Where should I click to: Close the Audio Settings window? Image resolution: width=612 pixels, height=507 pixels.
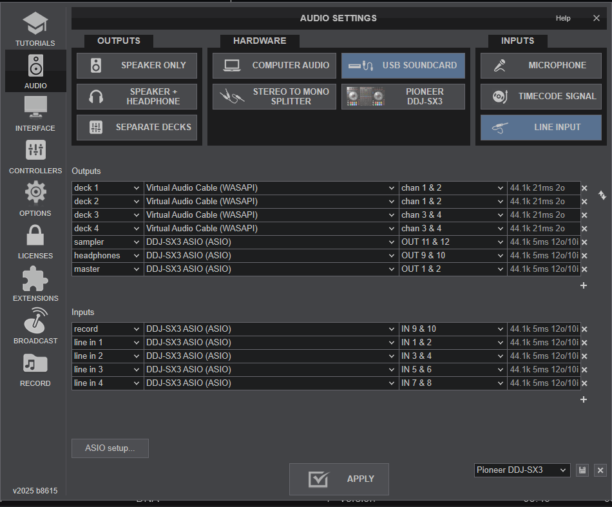point(597,18)
